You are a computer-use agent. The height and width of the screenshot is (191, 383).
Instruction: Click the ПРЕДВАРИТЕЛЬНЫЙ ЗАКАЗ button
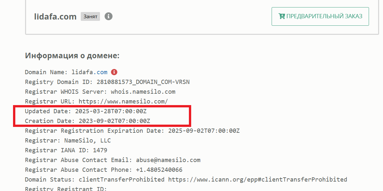pyautogui.click(x=320, y=16)
